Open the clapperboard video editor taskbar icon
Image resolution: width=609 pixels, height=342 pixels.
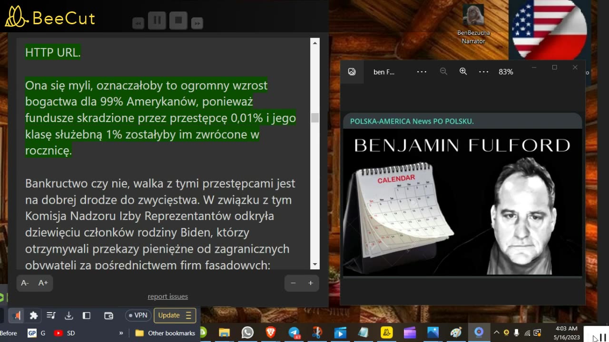click(410, 332)
